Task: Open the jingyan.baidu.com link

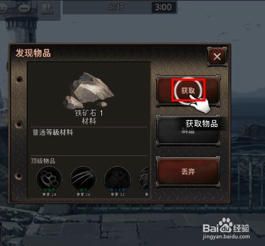Action: (226, 236)
